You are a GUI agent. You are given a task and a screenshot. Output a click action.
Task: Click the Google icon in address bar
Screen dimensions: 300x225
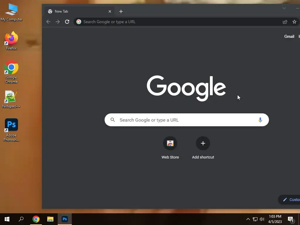click(79, 22)
